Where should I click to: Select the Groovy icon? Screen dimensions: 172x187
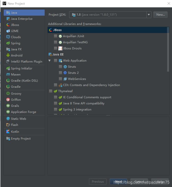coord(8,93)
